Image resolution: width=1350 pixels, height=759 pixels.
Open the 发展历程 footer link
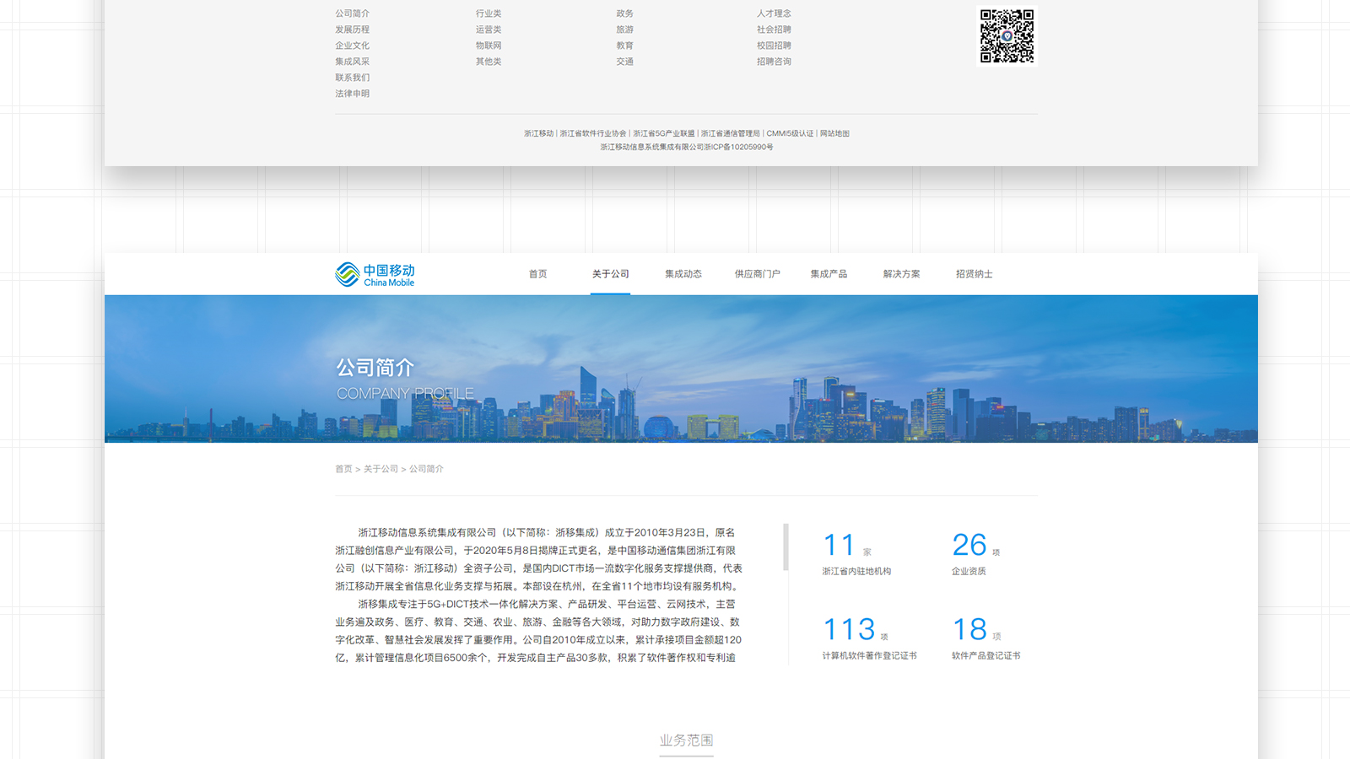coord(352,30)
